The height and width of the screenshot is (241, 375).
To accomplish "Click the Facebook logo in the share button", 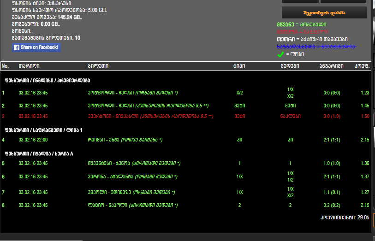I will pos(17,47).
